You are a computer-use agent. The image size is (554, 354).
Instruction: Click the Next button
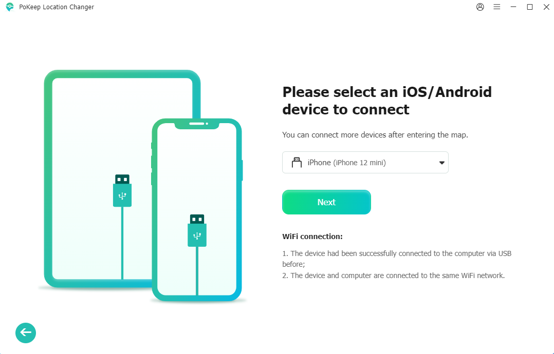click(326, 202)
